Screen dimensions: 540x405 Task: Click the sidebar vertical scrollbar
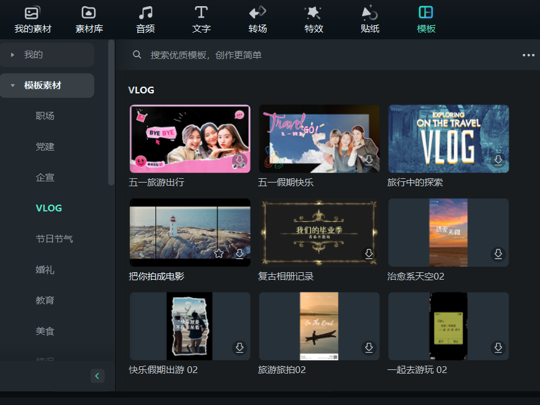coord(111,111)
